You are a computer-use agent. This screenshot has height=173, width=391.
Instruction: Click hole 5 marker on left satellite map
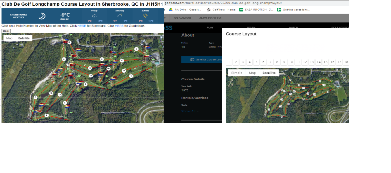point(35,97)
